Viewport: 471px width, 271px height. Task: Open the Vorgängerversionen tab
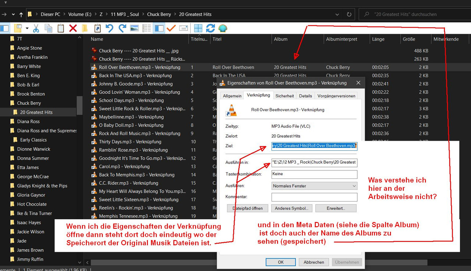coord(336,96)
